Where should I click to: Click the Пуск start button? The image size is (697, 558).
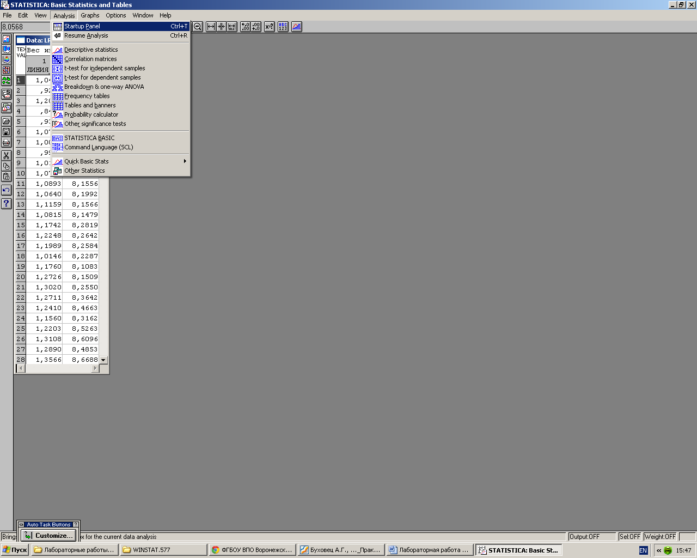tap(15, 550)
